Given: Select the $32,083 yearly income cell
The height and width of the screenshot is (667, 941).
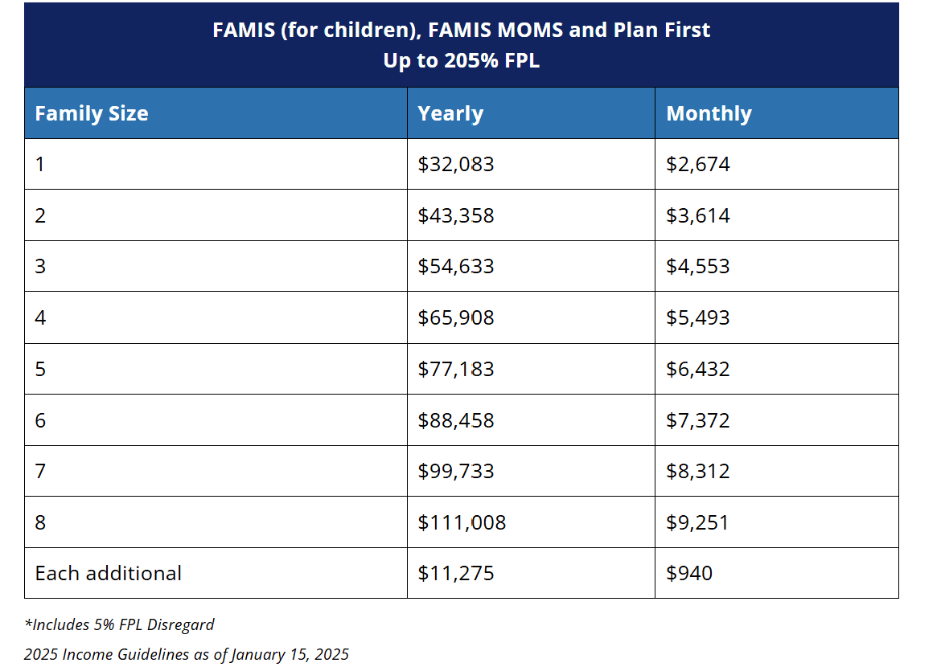Looking at the screenshot, I should [x=456, y=165].
